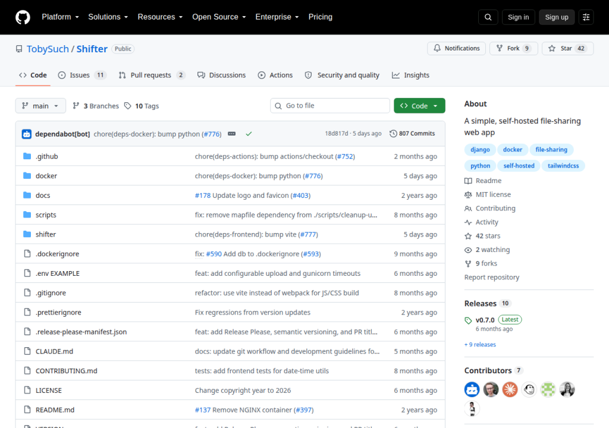The width and height of the screenshot is (609, 428).
Task: Click the GitHub octocat logo
Action: tap(23, 17)
